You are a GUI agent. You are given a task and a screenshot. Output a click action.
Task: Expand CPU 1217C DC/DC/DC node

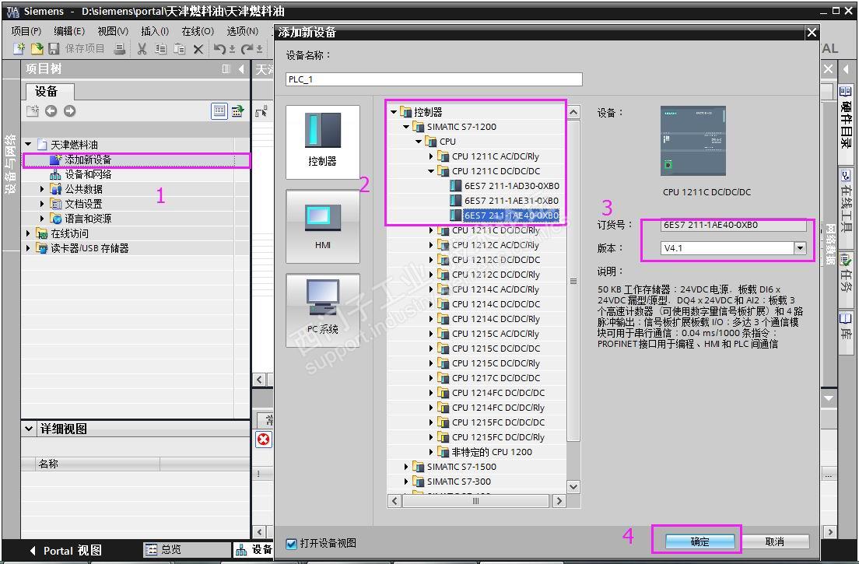431,378
